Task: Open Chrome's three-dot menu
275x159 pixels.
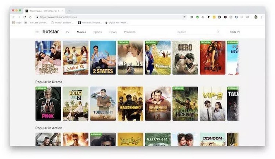Action: tap(261, 17)
